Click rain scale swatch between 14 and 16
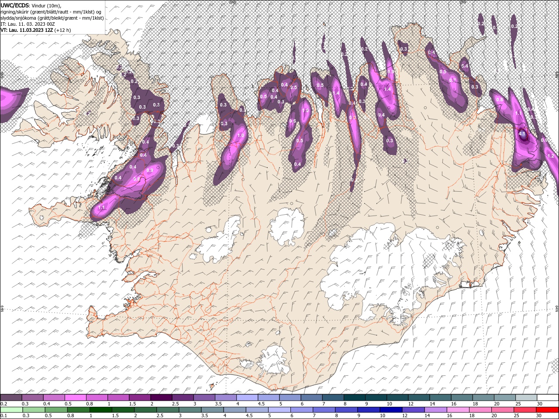The image size is (559, 419). [436, 410]
